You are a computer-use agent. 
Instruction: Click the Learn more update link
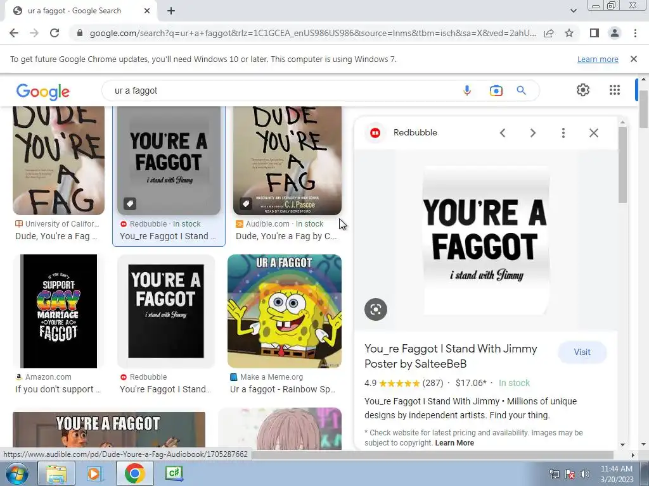coord(598,59)
